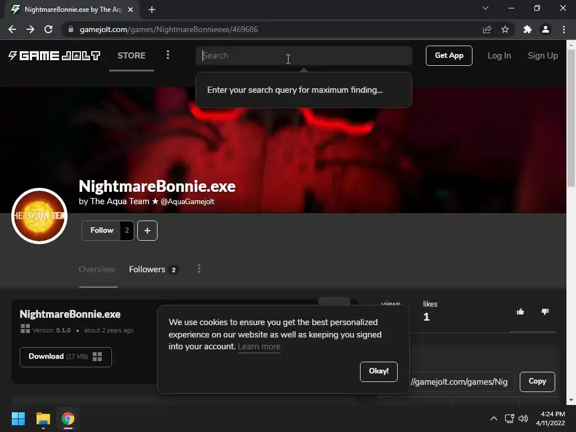The height and width of the screenshot is (432, 576).
Task: Switch to the Overview tab
Action: [97, 269]
